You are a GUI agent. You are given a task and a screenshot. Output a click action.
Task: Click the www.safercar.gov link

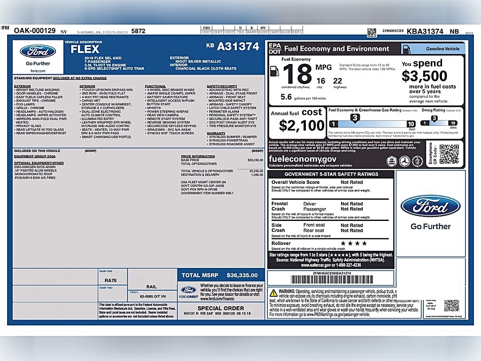[x=316, y=265]
